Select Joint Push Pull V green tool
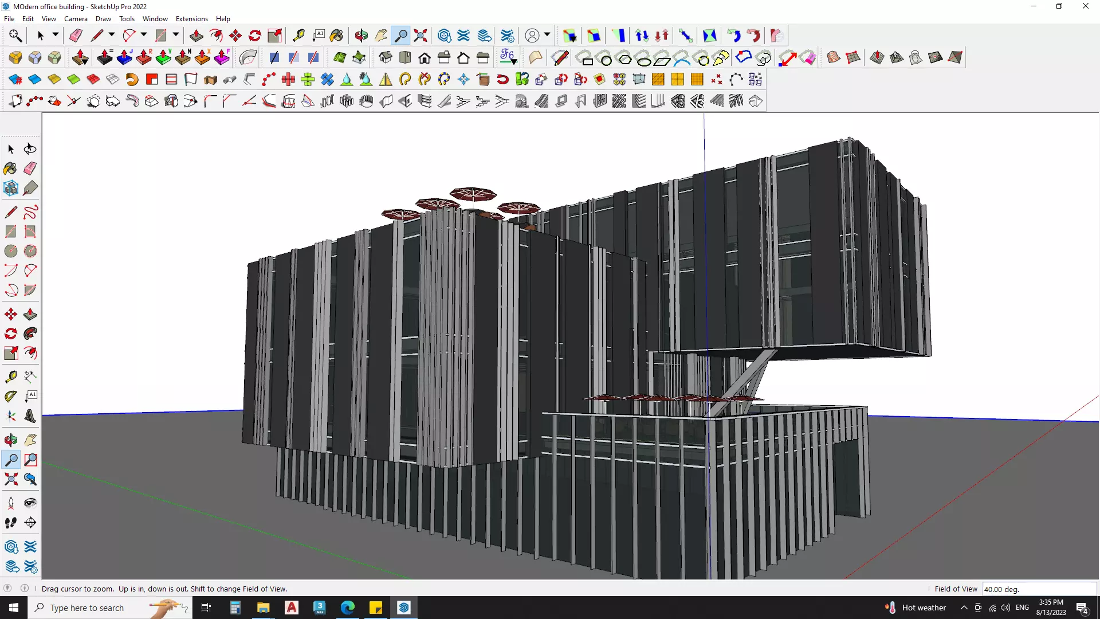 click(163, 57)
